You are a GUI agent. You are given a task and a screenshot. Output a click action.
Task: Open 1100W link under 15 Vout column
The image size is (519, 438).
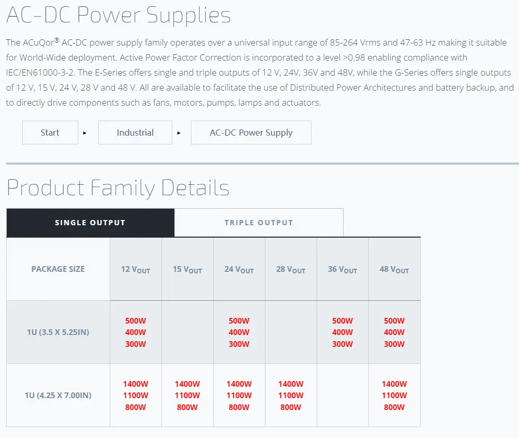click(187, 396)
